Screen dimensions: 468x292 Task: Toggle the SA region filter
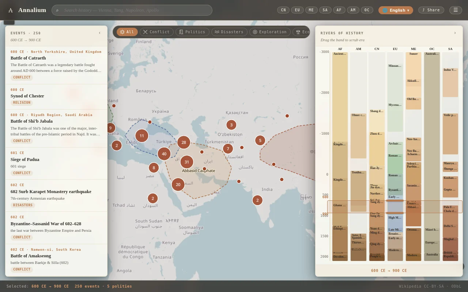tap(325, 10)
